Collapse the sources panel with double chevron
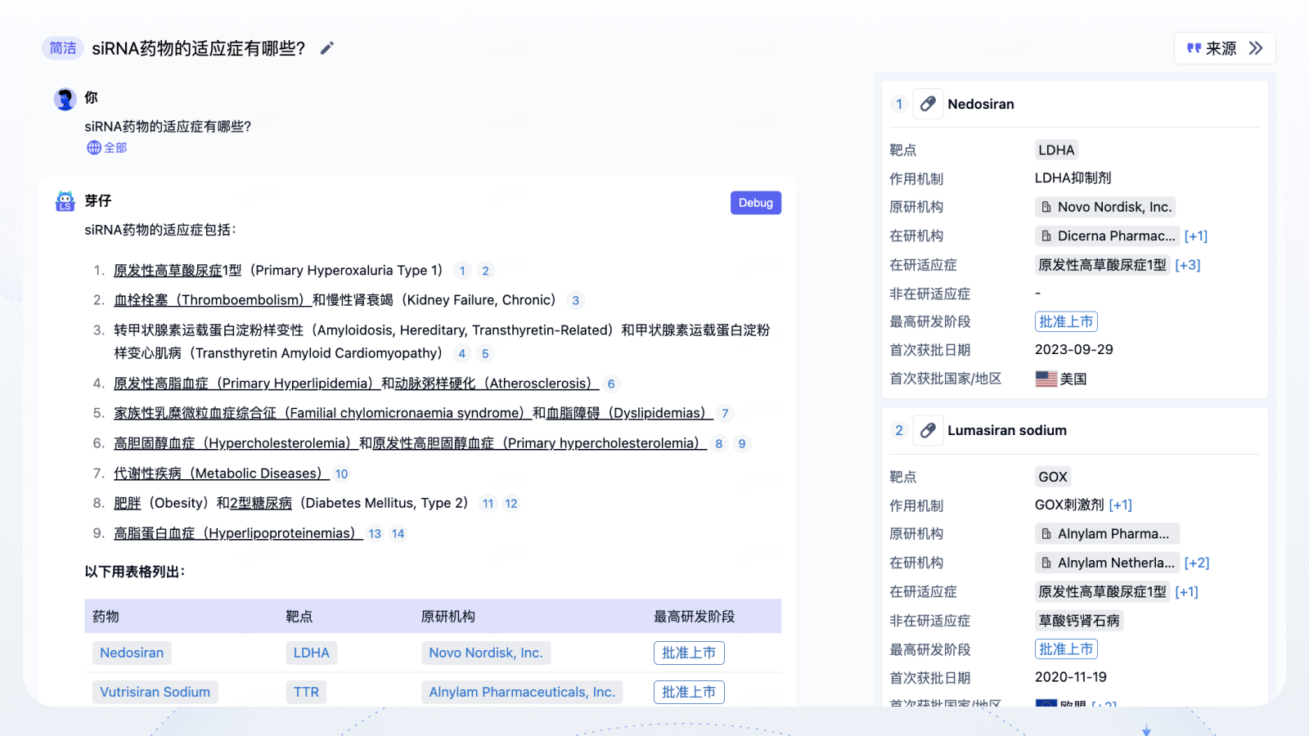This screenshot has height=736, width=1309. 1256,48
